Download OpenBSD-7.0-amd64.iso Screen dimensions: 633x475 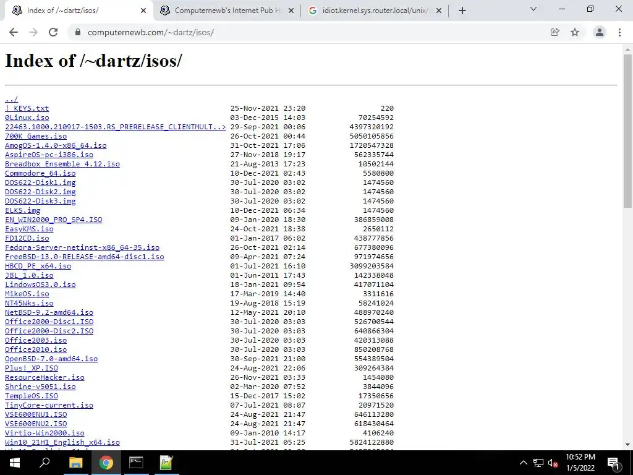(51, 359)
